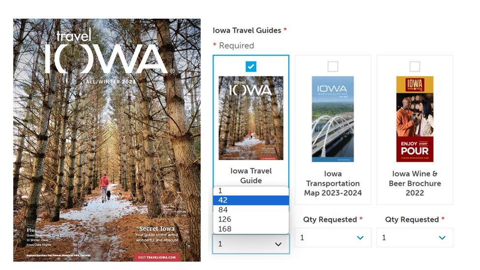This screenshot has height=270, width=480.
Task: Click the Iowa Transportation Map 2023-2024 label
Action: tap(333, 183)
